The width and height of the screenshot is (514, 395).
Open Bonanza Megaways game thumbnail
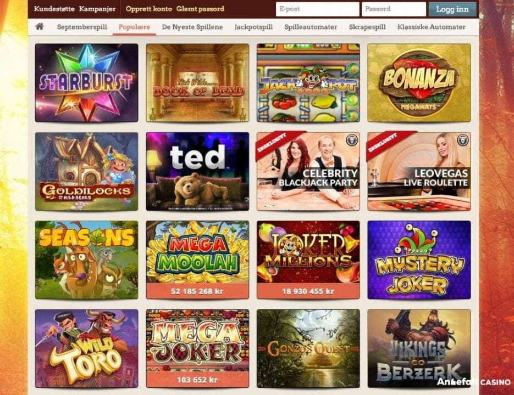(419, 83)
